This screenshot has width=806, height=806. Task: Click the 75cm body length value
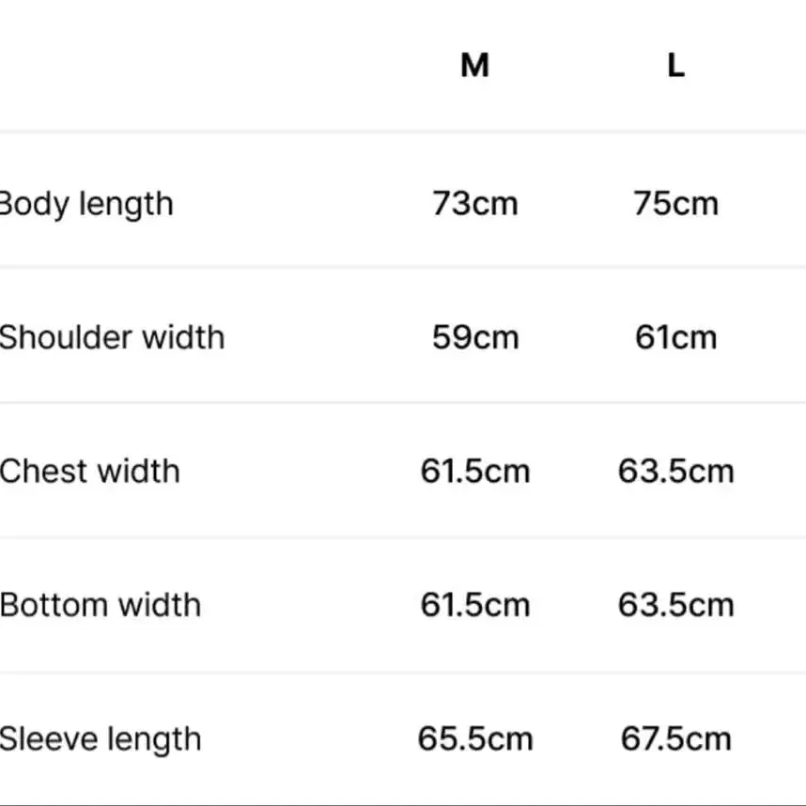pyautogui.click(x=675, y=204)
